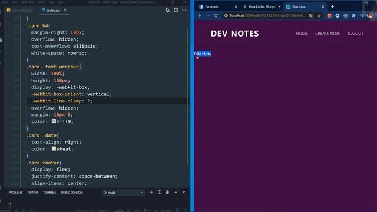The height and width of the screenshot is (212, 377).
Task: Go back in the browser
Action: tap(200, 15)
